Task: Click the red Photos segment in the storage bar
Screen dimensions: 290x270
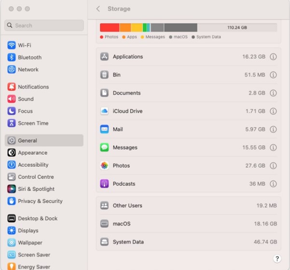Action: [110, 27]
